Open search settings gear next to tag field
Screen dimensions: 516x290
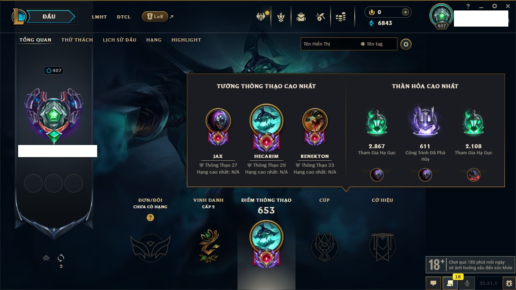[406, 44]
